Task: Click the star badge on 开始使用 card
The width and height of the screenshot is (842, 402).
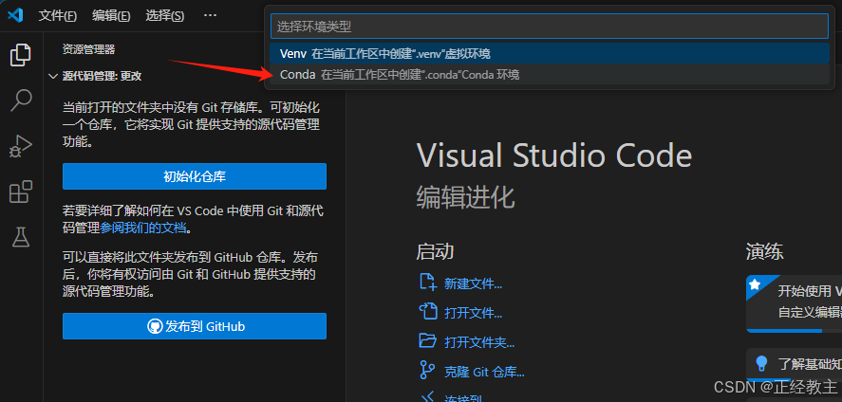Action: (x=755, y=284)
